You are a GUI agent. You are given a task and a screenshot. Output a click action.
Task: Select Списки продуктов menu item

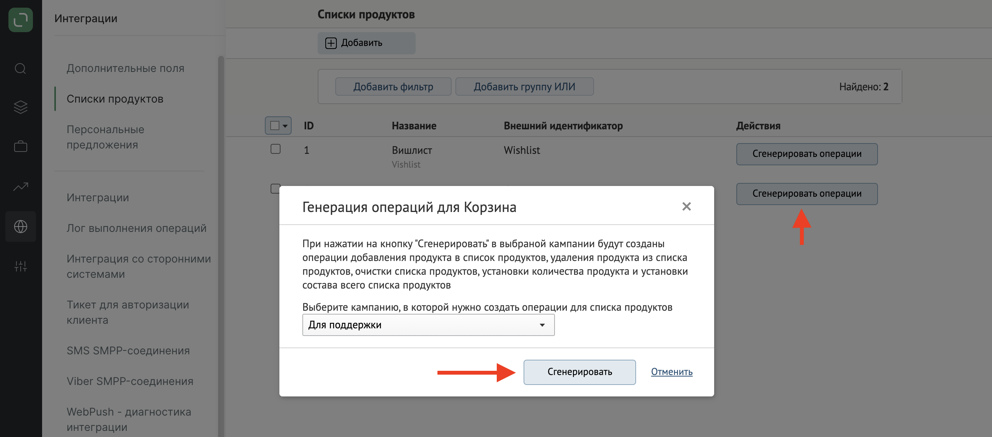pyautogui.click(x=115, y=99)
